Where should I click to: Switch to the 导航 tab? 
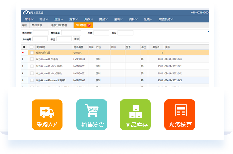24,25
